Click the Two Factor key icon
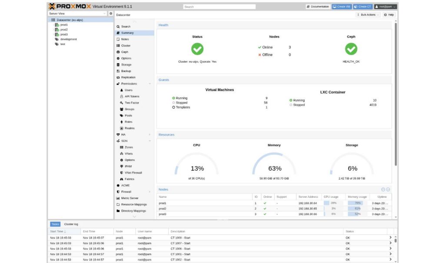 coord(122,103)
